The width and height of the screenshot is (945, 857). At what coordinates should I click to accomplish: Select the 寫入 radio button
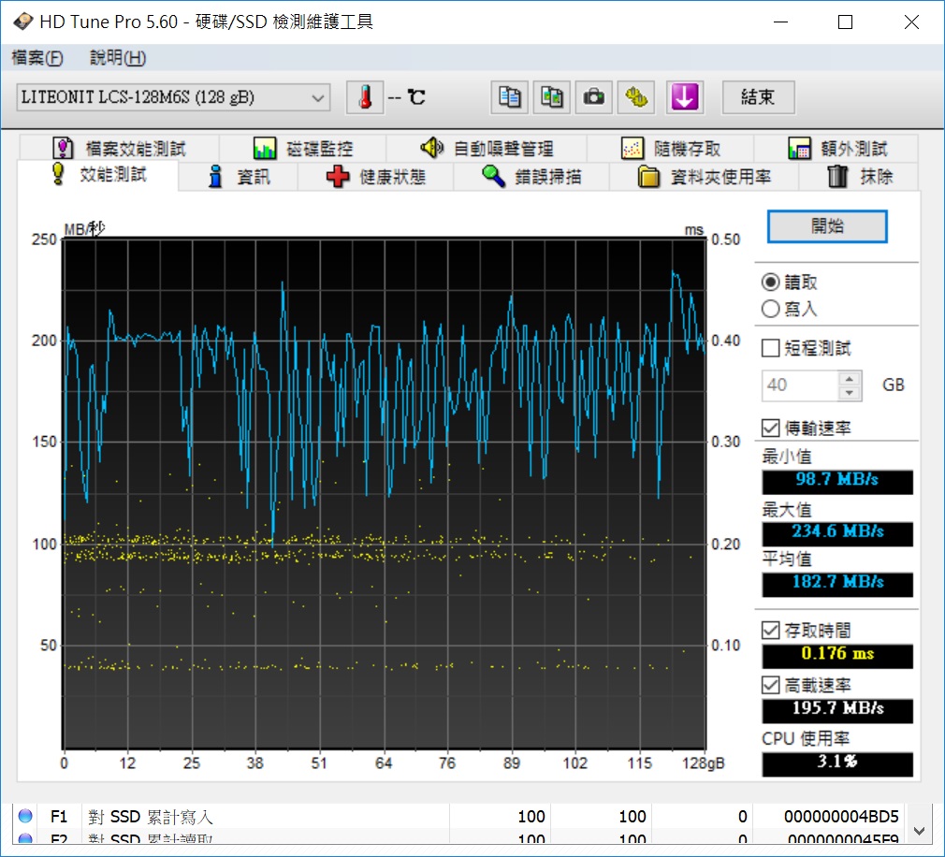click(x=770, y=309)
